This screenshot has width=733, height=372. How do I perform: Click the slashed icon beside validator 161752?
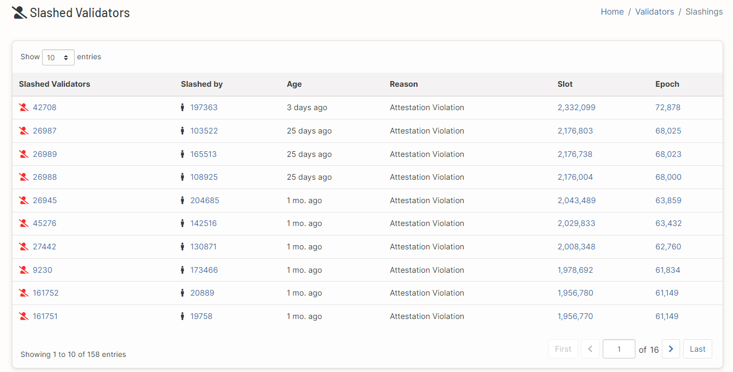23,293
